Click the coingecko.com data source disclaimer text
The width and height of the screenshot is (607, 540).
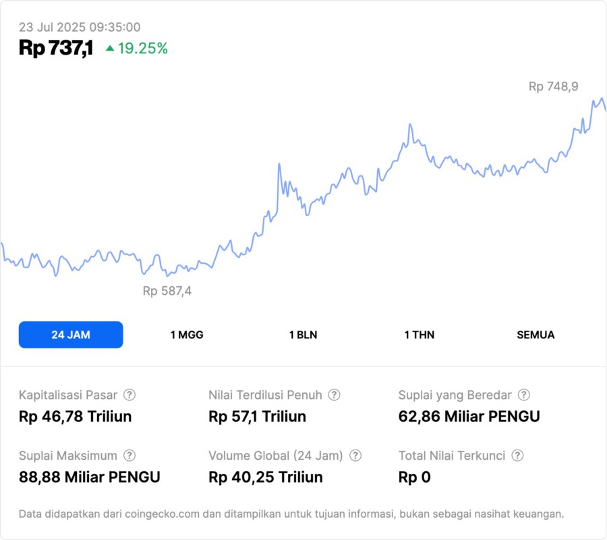pos(291,514)
